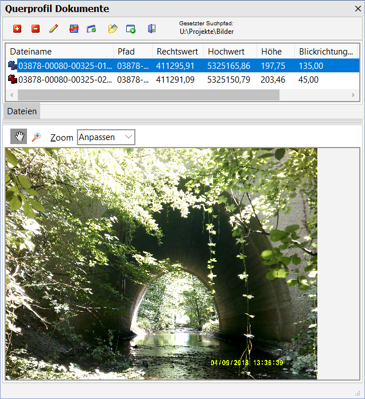This screenshot has width=365, height=399.
Task: Switch to the Dateien tab
Action: pos(22,111)
